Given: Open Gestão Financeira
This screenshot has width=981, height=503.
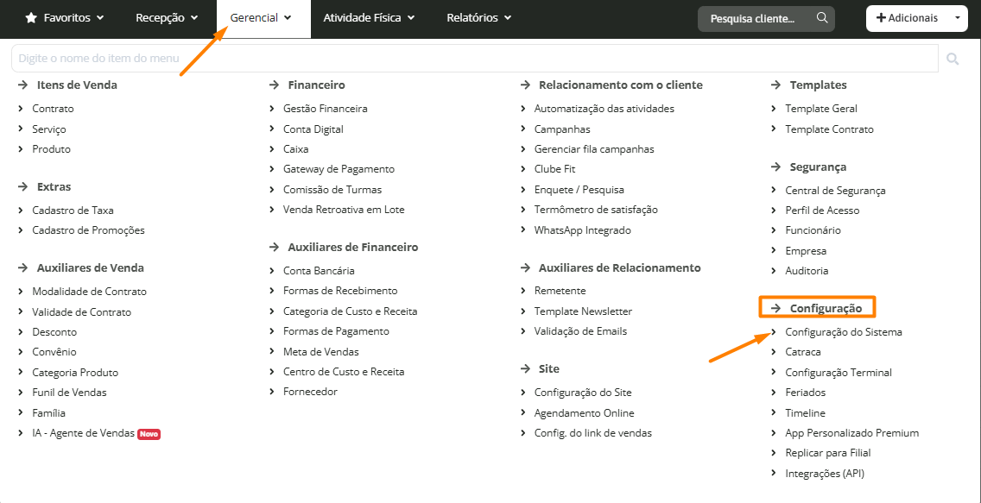Looking at the screenshot, I should click(x=325, y=109).
